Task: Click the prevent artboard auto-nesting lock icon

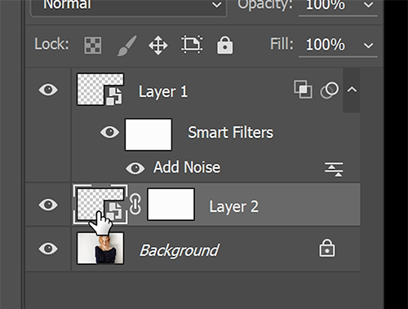Action: click(192, 44)
